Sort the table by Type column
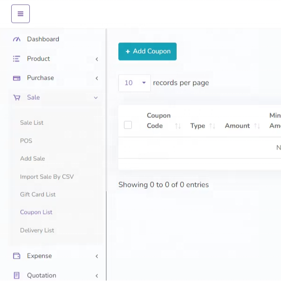This screenshot has width=281, height=281. tap(212, 126)
